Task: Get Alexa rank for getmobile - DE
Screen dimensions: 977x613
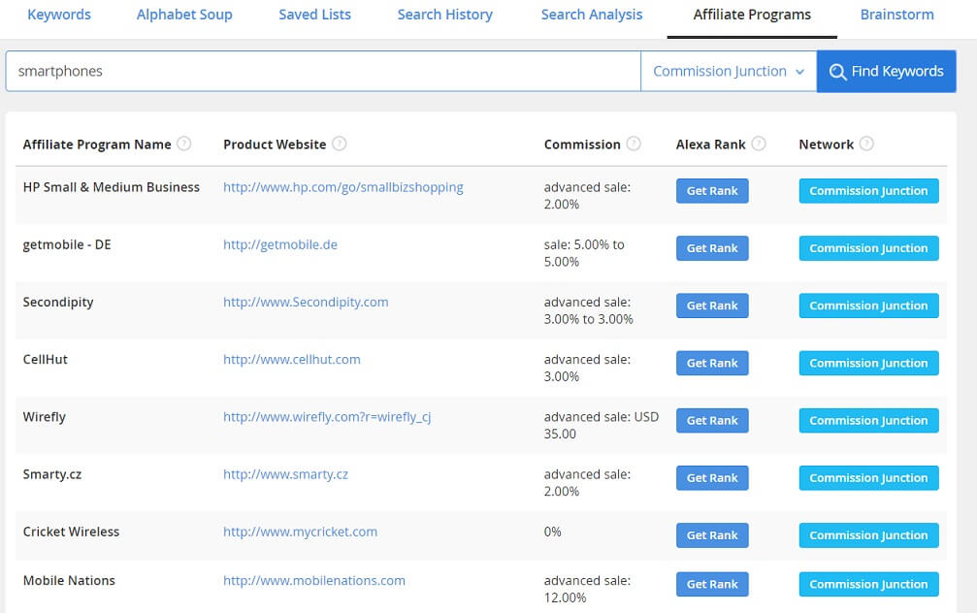Action: click(x=712, y=248)
